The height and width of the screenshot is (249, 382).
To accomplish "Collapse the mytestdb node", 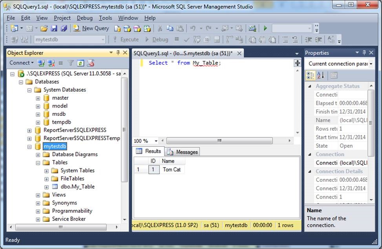I will (x=29, y=147).
